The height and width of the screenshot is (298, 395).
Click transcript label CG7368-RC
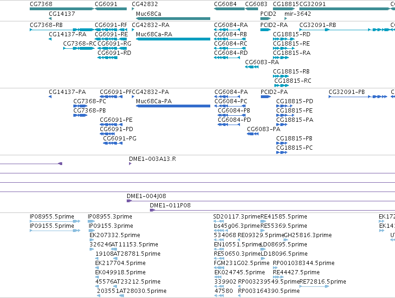[80, 44]
